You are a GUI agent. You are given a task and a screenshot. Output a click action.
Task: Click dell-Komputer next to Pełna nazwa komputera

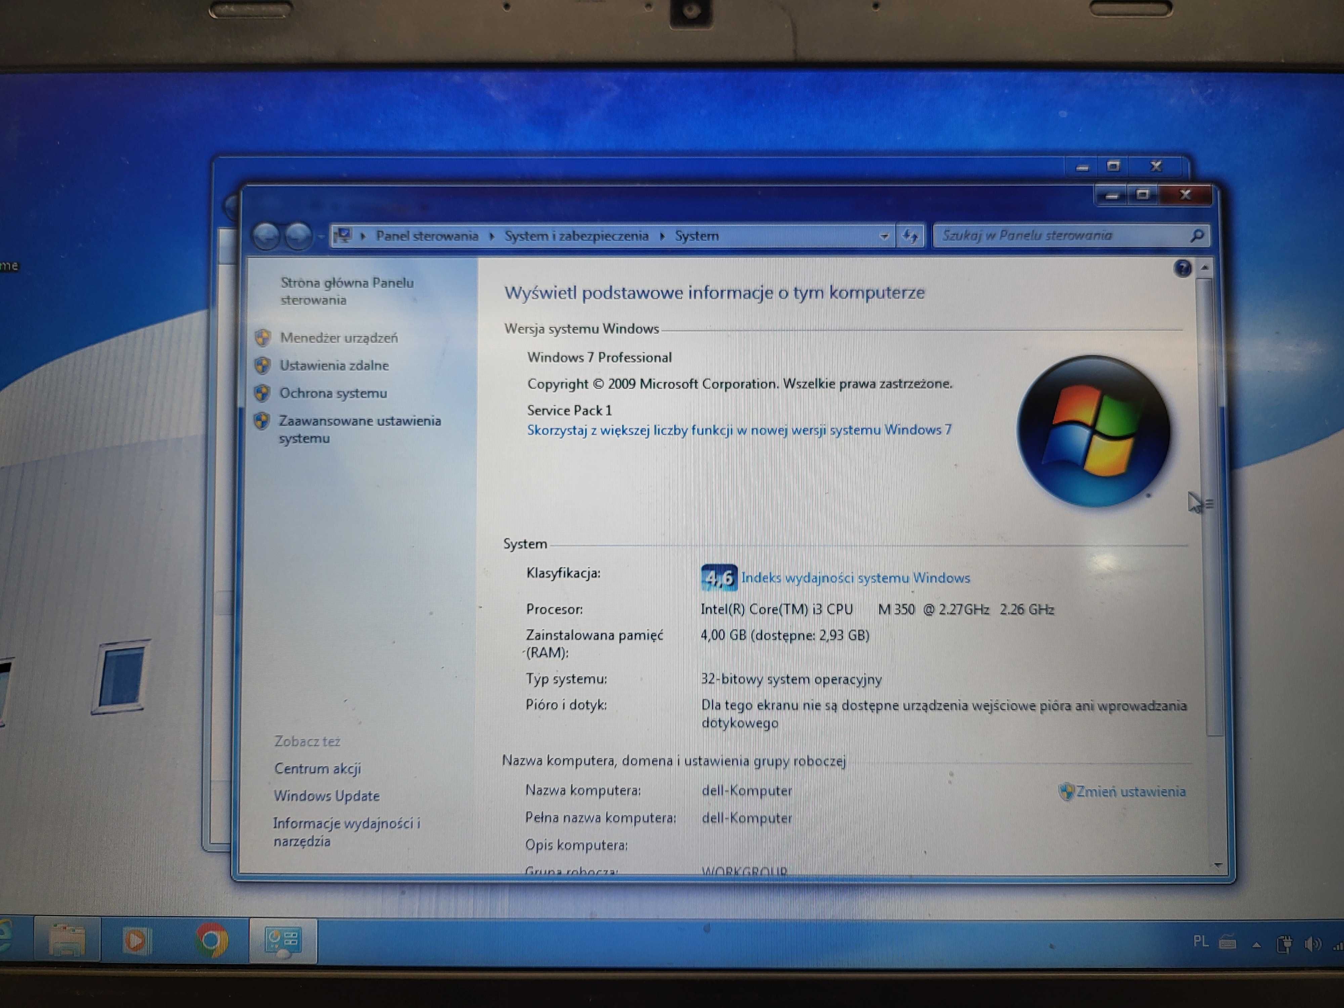point(747,818)
